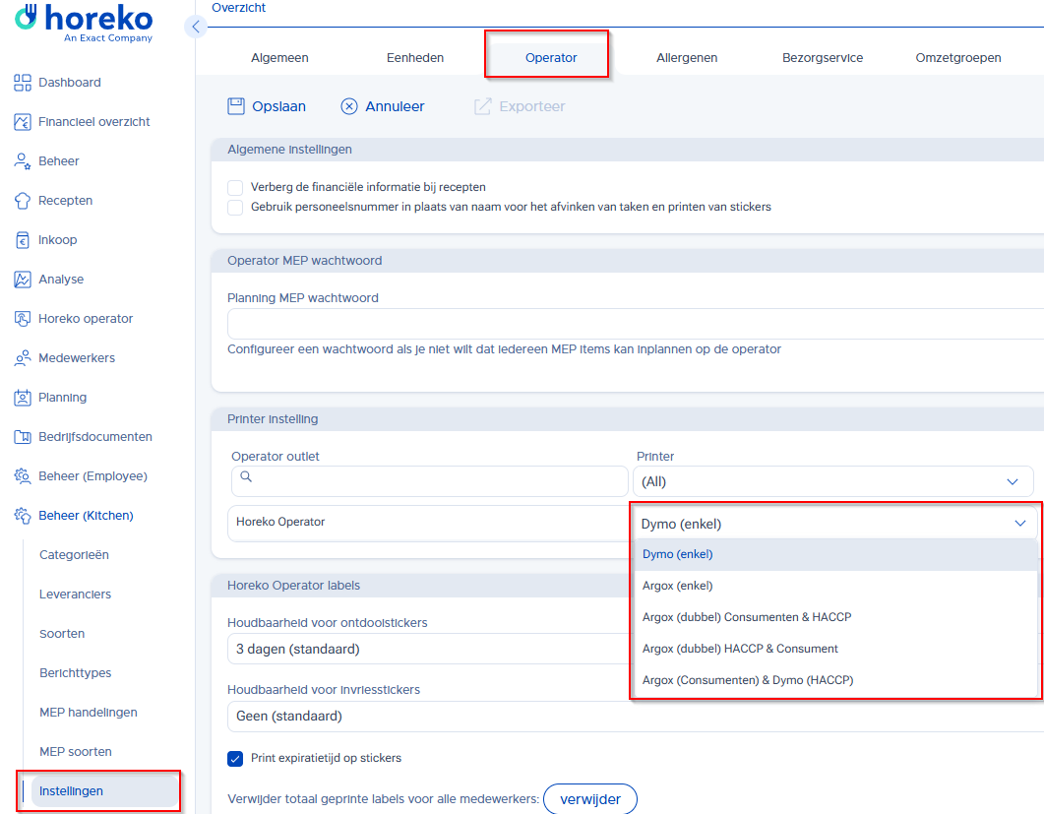Select the Horeko Operator outlet row
Viewport: 1044px width, 814px height.
[x=427, y=523]
